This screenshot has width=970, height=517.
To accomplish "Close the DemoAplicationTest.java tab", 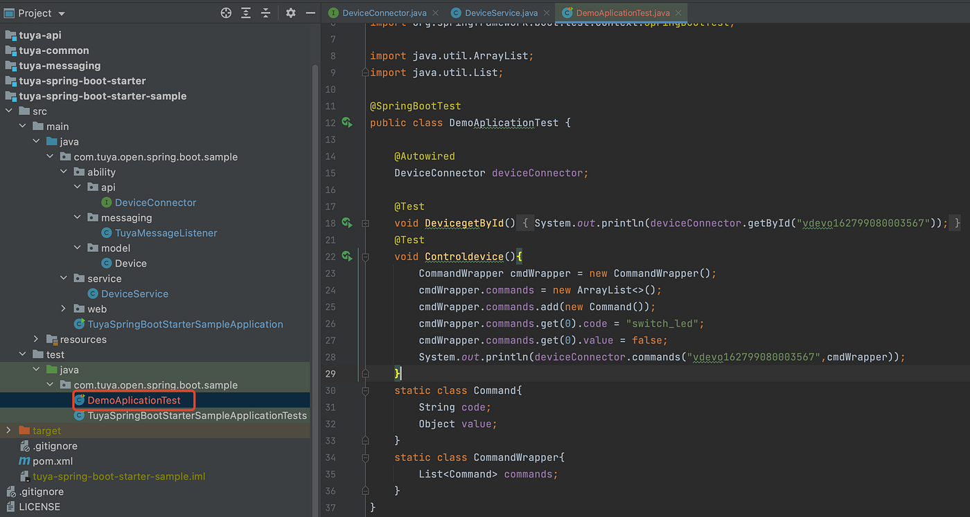I will click(678, 12).
